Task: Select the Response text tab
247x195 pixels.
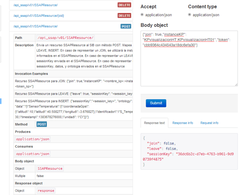Action: coord(154,123)
